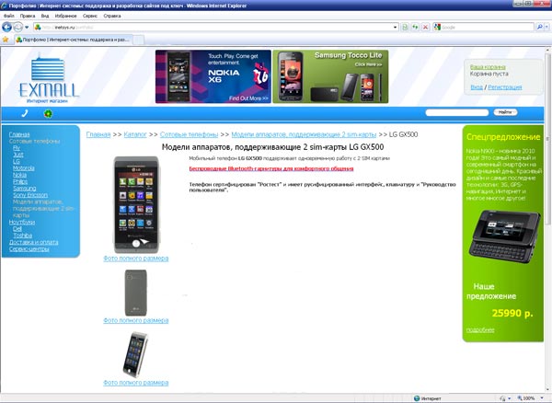This screenshot has width=552, height=403.
Task: Click the green flower icon in blue bar
Action: coord(48,114)
